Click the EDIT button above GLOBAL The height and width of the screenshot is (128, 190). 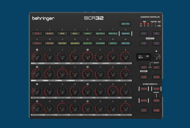click(144, 67)
